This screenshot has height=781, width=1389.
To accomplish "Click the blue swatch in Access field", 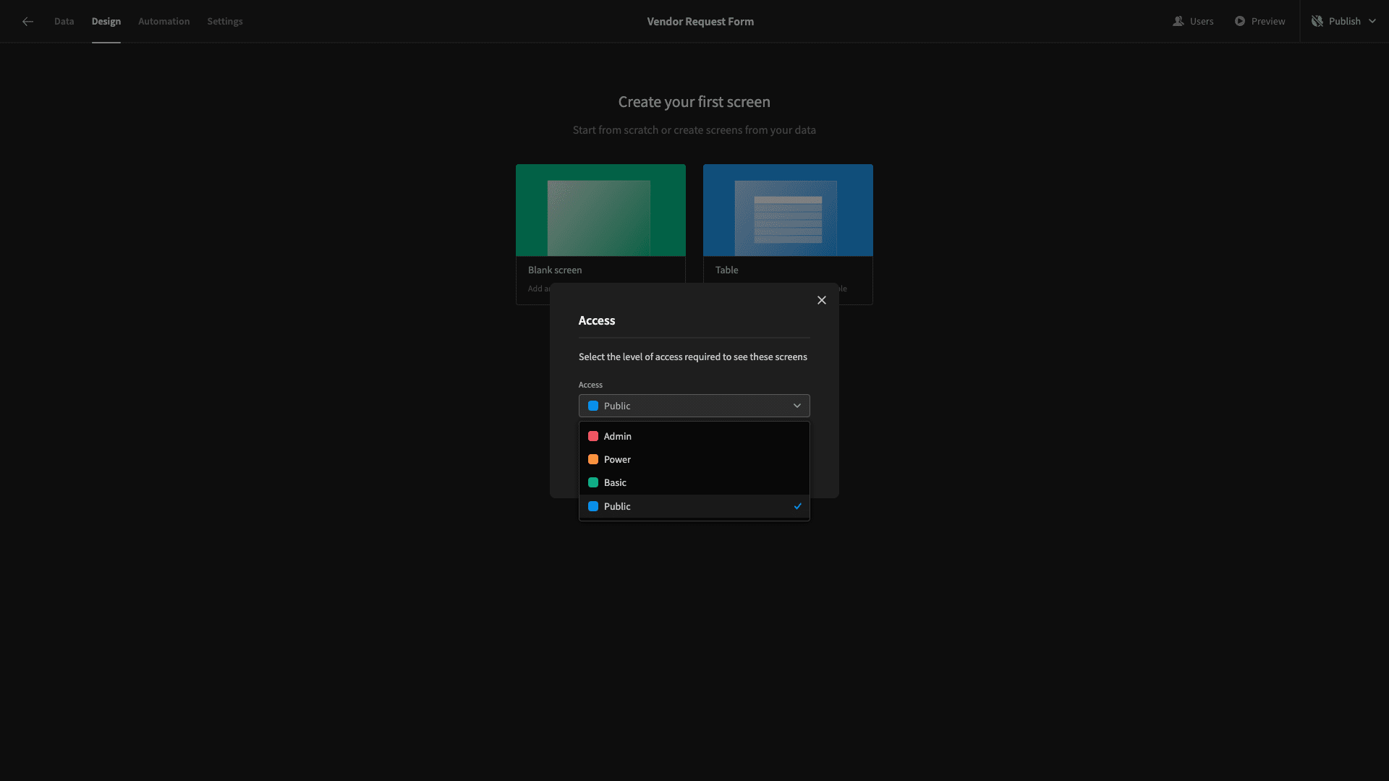I will coord(593,406).
